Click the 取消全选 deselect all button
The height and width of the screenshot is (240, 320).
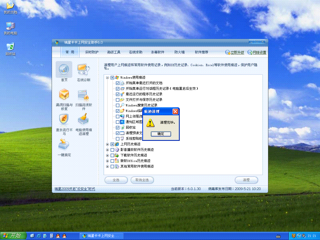pos(142,180)
